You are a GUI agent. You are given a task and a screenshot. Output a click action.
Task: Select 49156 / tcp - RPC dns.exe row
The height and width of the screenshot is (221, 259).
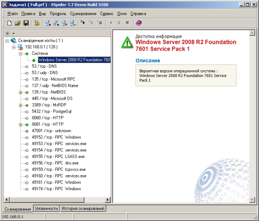(x=55, y=163)
